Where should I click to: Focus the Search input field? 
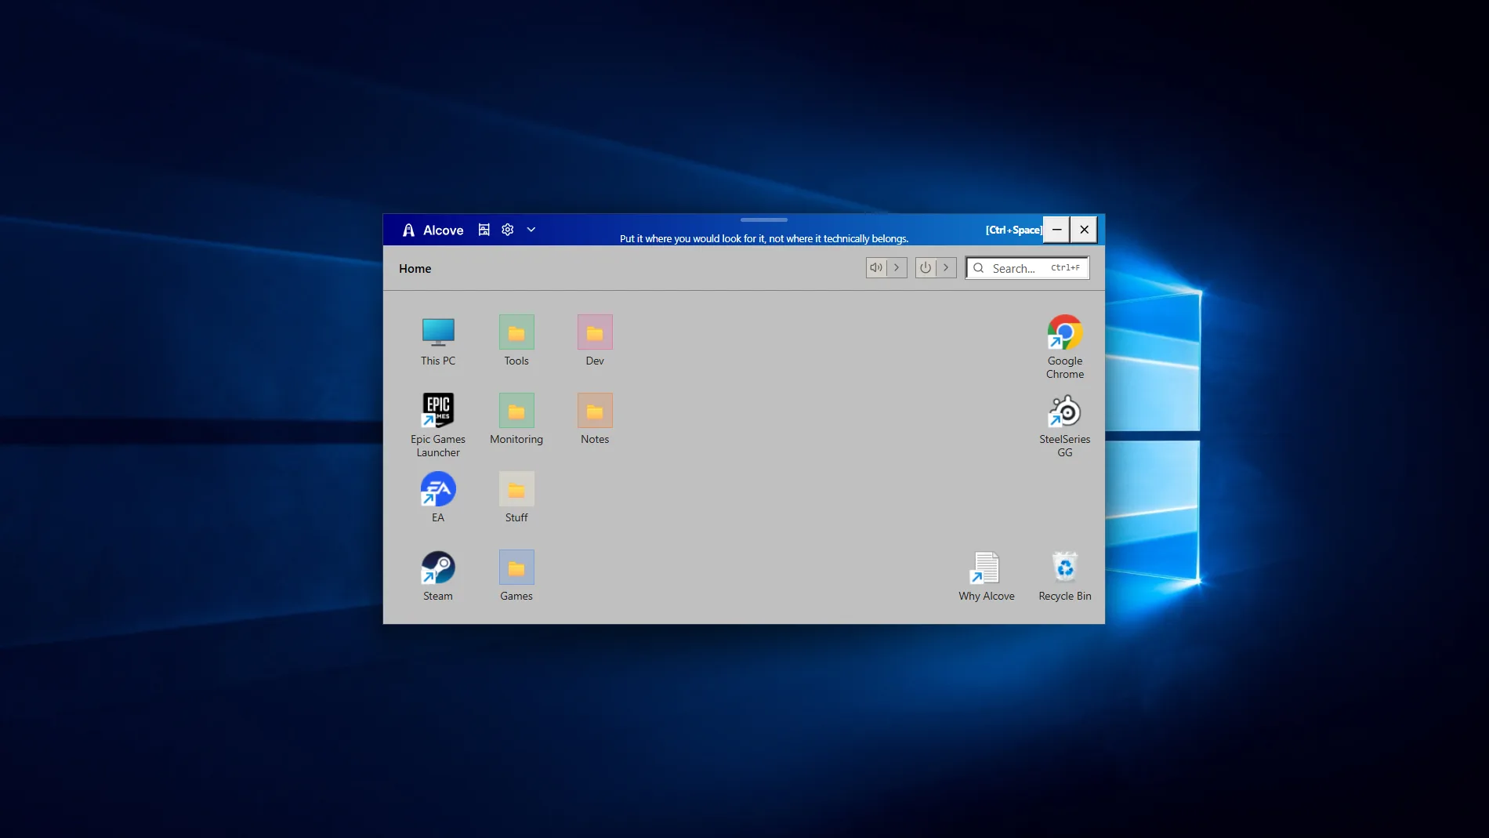(x=1027, y=268)
